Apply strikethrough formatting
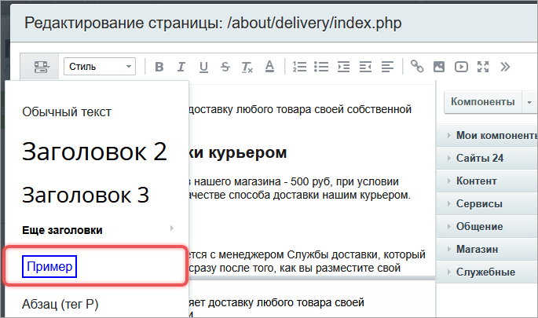Image resolution: width=538 pixels, height=318 pixels. tap(225, 67)
